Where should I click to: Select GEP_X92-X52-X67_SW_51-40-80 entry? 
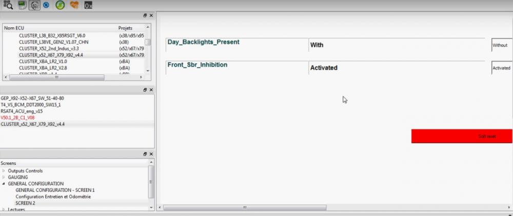click(32, 98)
